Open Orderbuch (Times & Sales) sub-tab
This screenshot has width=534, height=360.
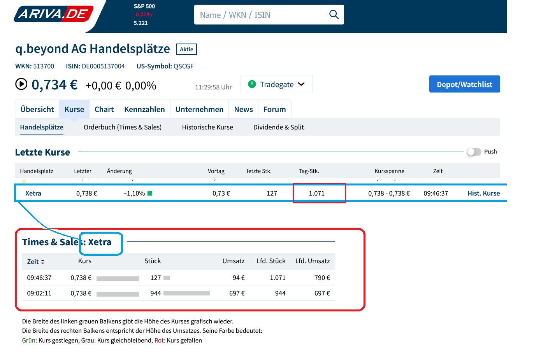[x=123, y=127]
